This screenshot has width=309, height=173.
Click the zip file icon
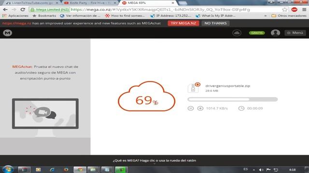coord(194,87)
